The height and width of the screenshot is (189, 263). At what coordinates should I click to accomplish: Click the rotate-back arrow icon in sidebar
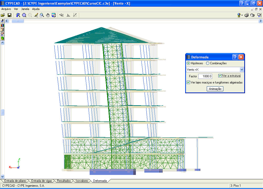click(x=2, y=21)
